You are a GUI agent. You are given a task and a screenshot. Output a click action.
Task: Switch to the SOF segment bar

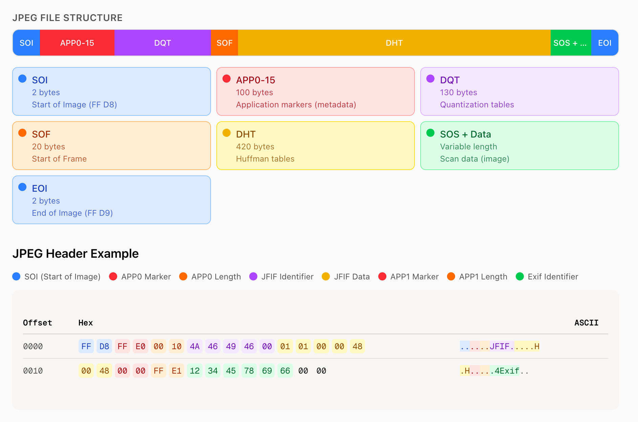coord(225,43)
